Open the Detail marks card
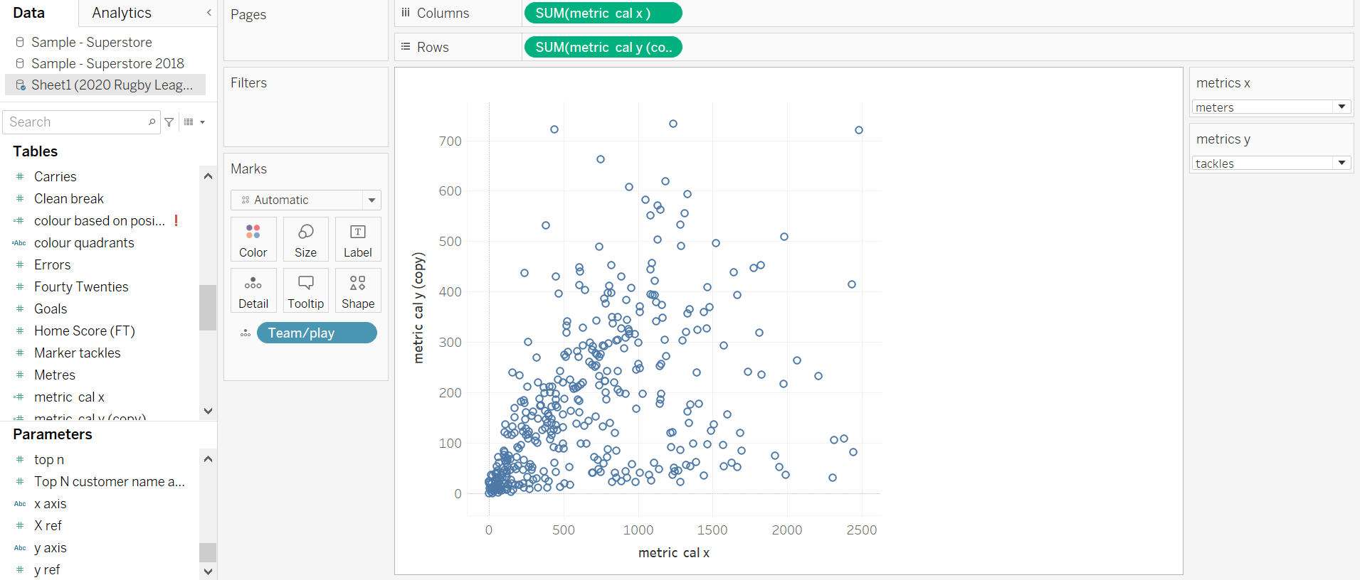 (253, 291)
